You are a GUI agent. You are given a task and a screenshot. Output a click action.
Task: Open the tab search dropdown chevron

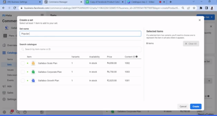click(x=193, y=2)
